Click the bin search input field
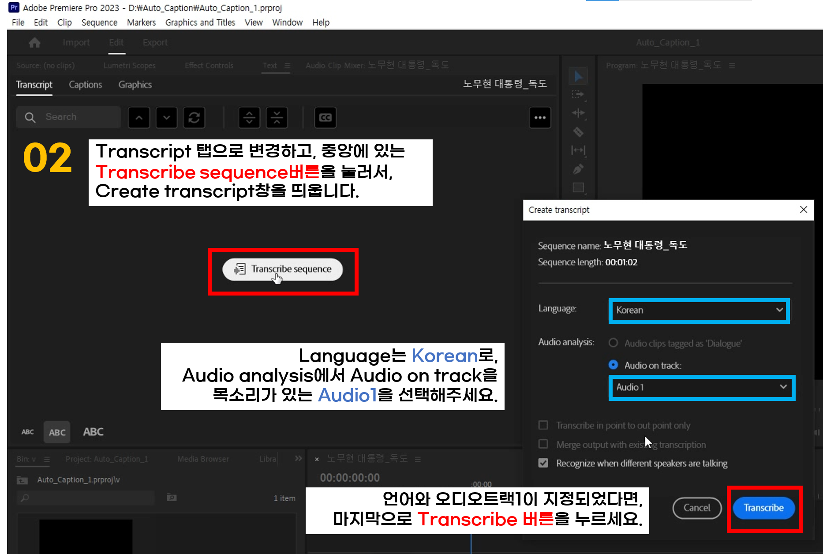This screenshot has width=823, height=554. [86, 498]
